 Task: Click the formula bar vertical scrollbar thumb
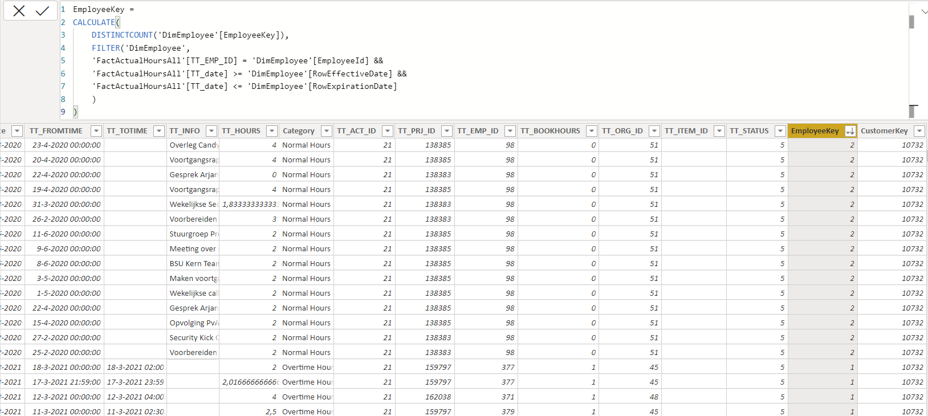(911, 22)
